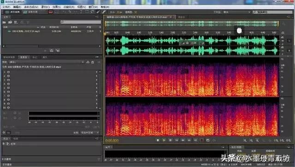Click the search field in Files panel
Image resolution: width=295 pixels, height=167 pixels.
(81, 22)
